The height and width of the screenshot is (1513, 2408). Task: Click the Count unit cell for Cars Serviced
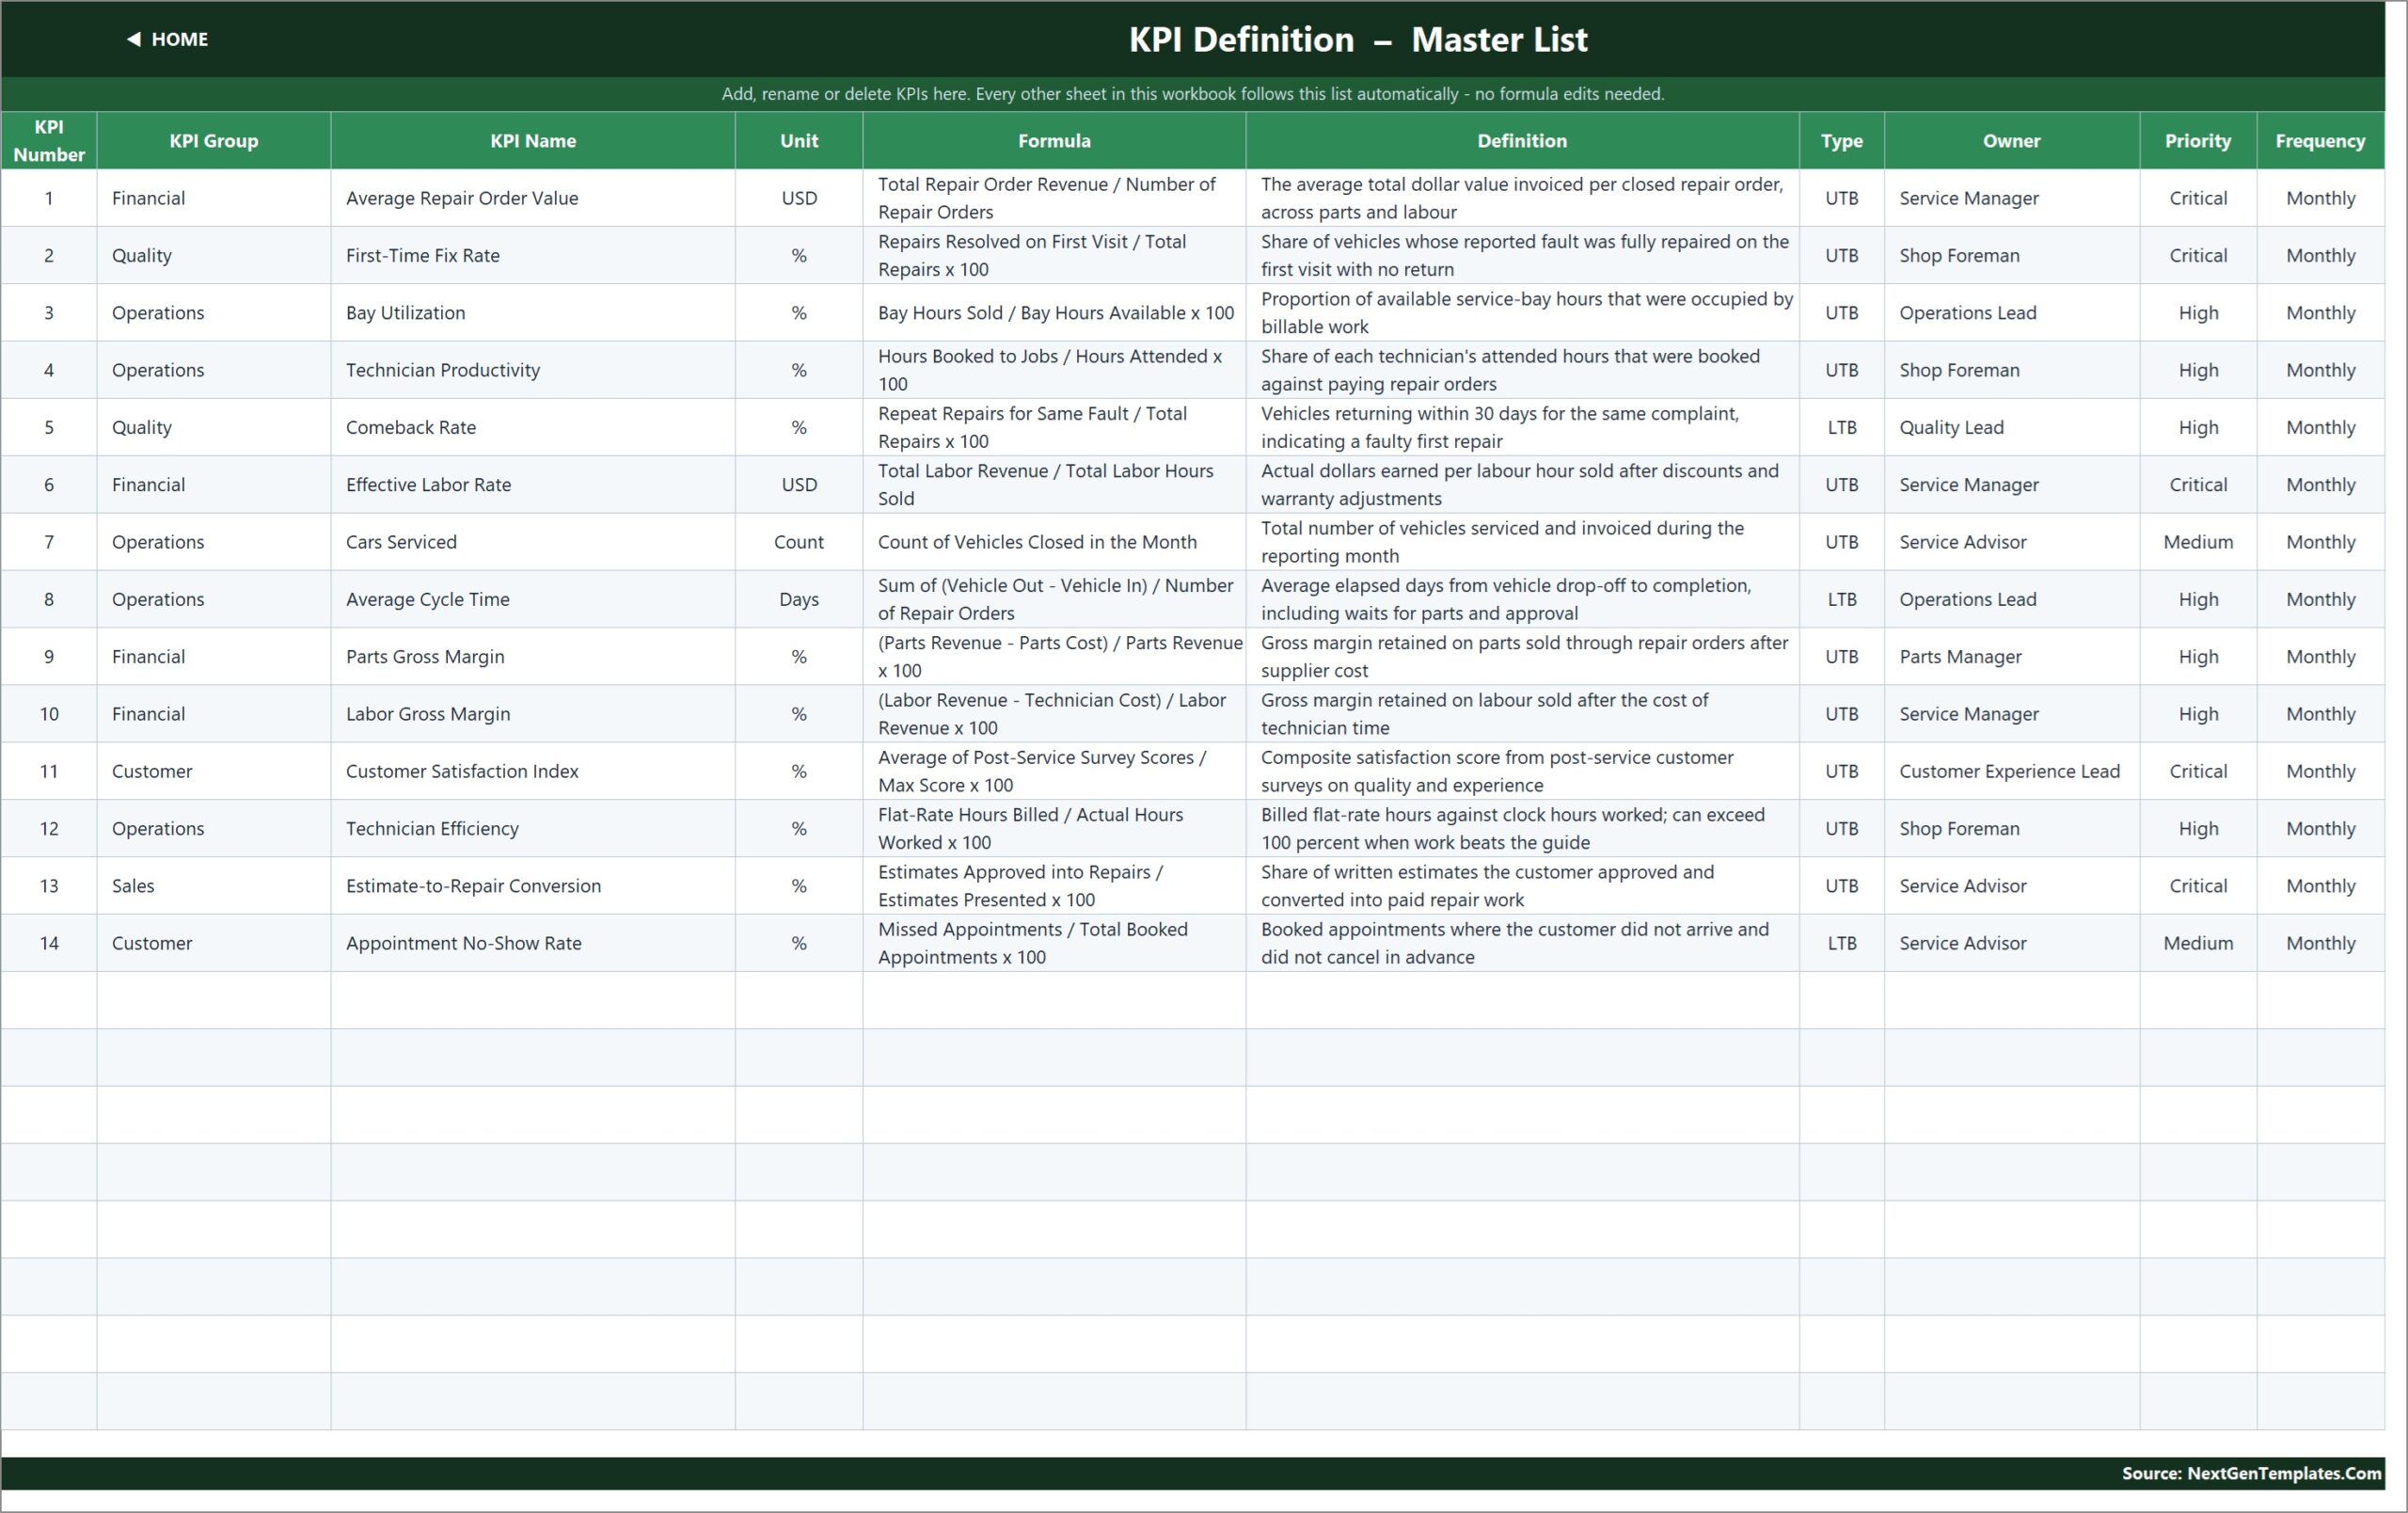tap(799, 542)
